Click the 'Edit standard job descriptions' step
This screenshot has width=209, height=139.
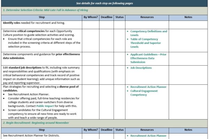(41, 75)
